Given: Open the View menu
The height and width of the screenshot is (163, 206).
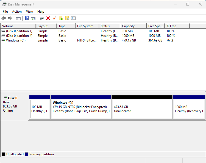Looking at the screenshot, I should coord(29,12).
